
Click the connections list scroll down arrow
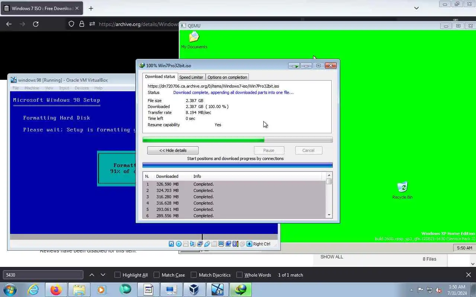(x=329, y=215)
